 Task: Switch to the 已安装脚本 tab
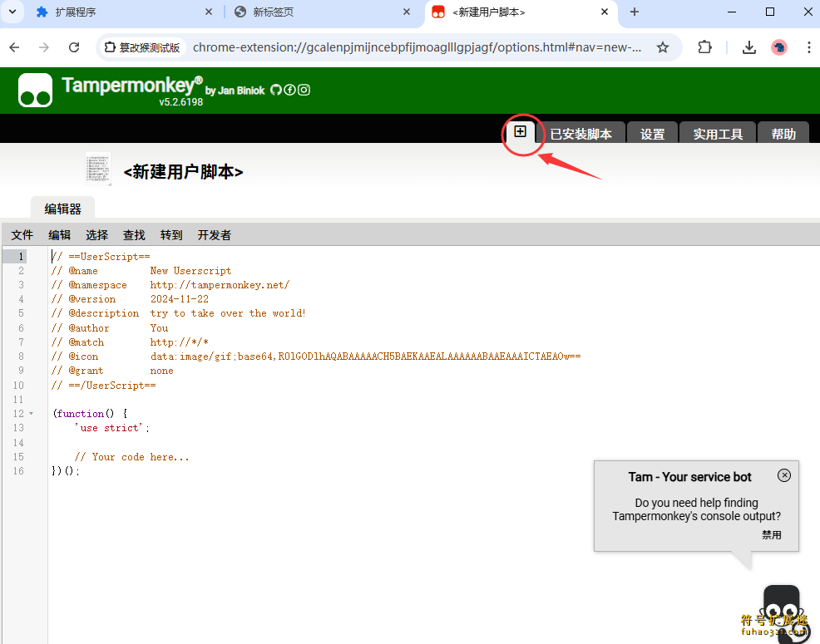[580, 134]
